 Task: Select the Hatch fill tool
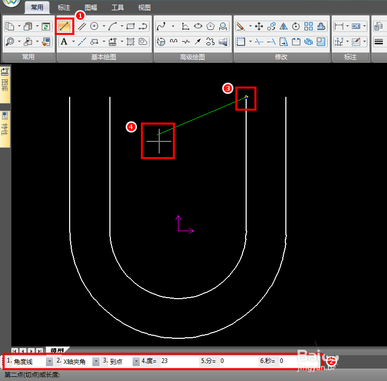pos(131,42)
